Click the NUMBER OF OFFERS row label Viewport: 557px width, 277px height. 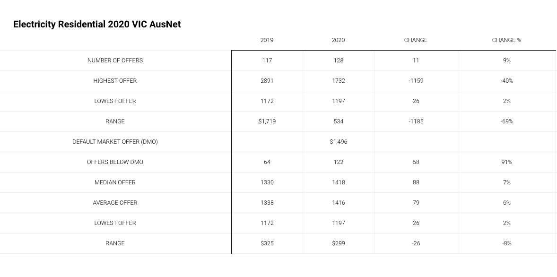click(115, 61)
